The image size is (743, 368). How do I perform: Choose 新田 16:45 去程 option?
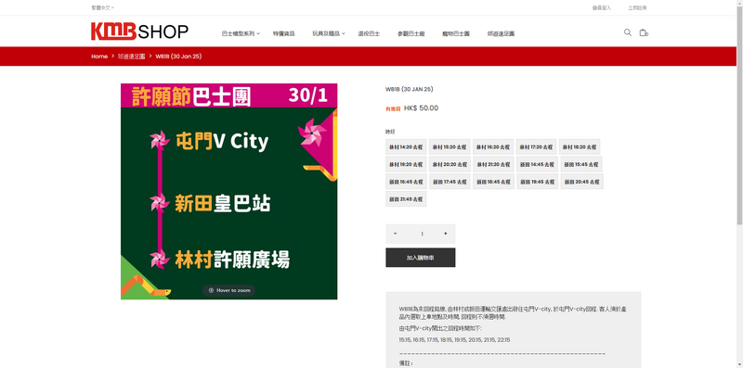[406, 182]
